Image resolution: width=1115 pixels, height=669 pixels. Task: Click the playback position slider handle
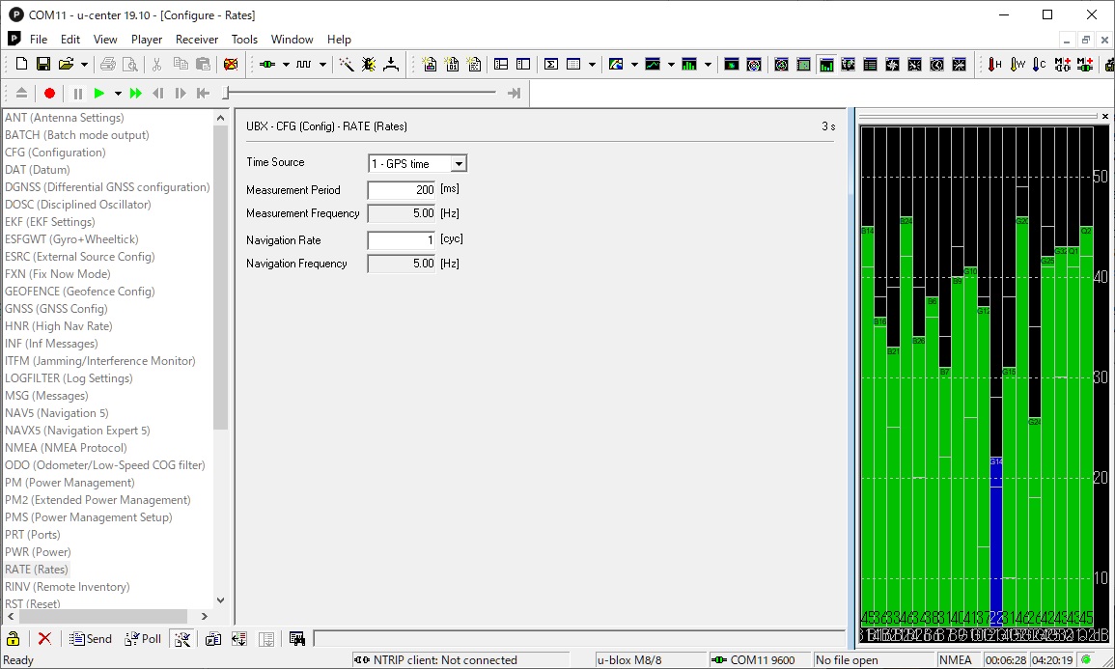click(226, 94)
